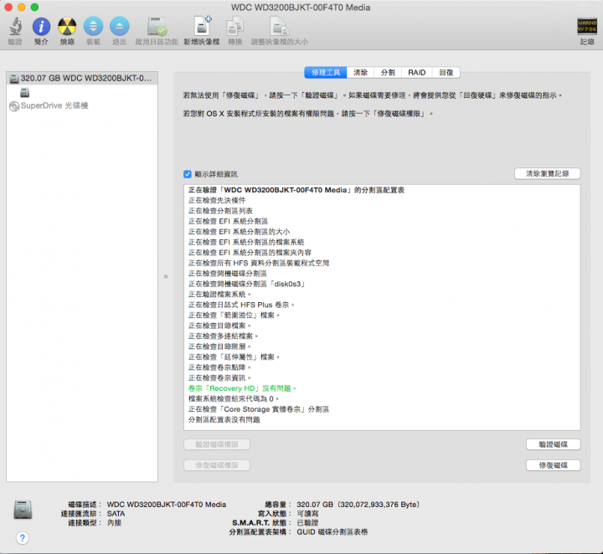Open the Info (簡介) toolbar icon
Image resolution: width=603 pixels, height=554 pixels.
click(41, 27)
